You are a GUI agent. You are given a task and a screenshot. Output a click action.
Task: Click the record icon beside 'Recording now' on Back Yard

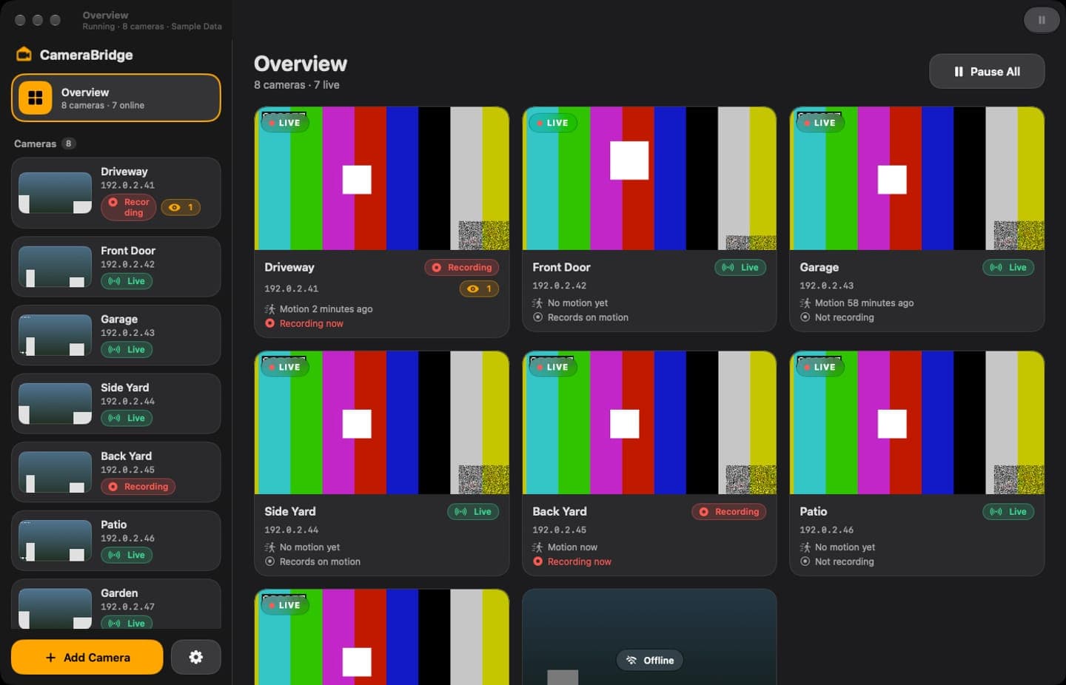537,561
